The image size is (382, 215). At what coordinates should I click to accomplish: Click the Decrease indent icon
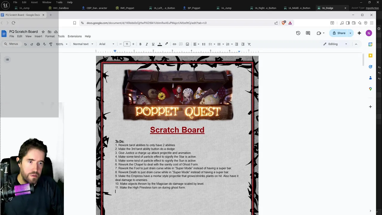236,44
